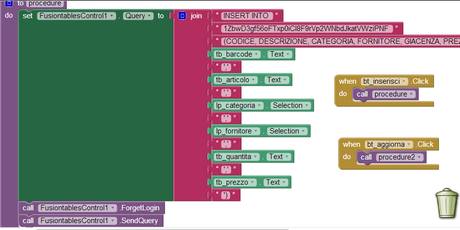Open the lp_categoria component dropdown
This screenshot has height=230, width=460.
(238, 105)
